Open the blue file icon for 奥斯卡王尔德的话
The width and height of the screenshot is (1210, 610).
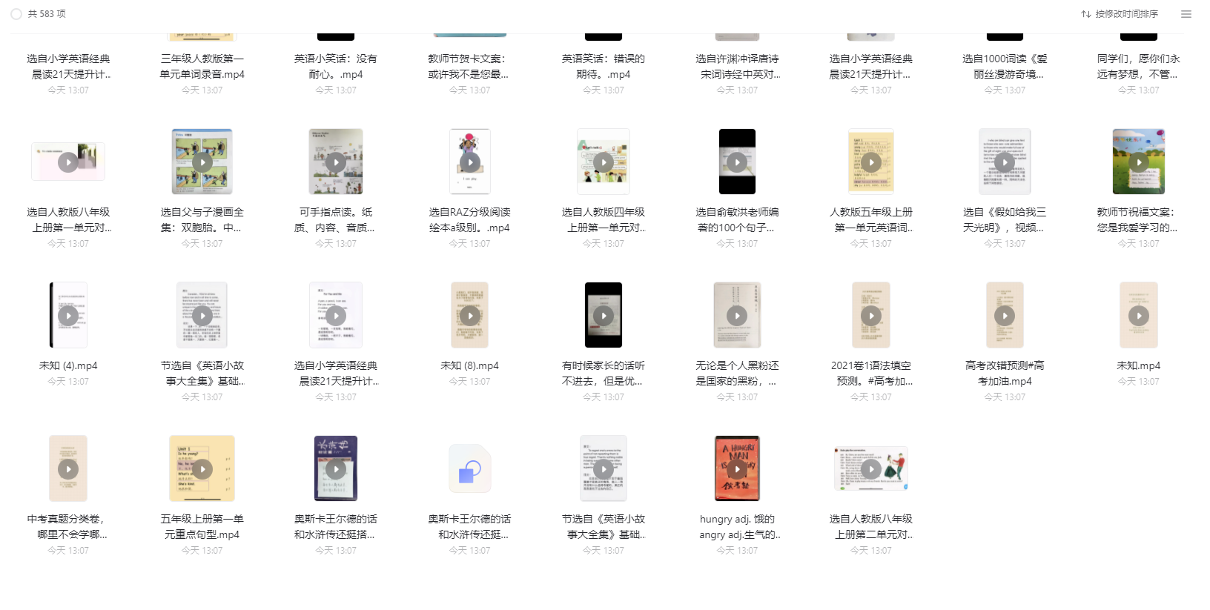[x=470, y=468]
